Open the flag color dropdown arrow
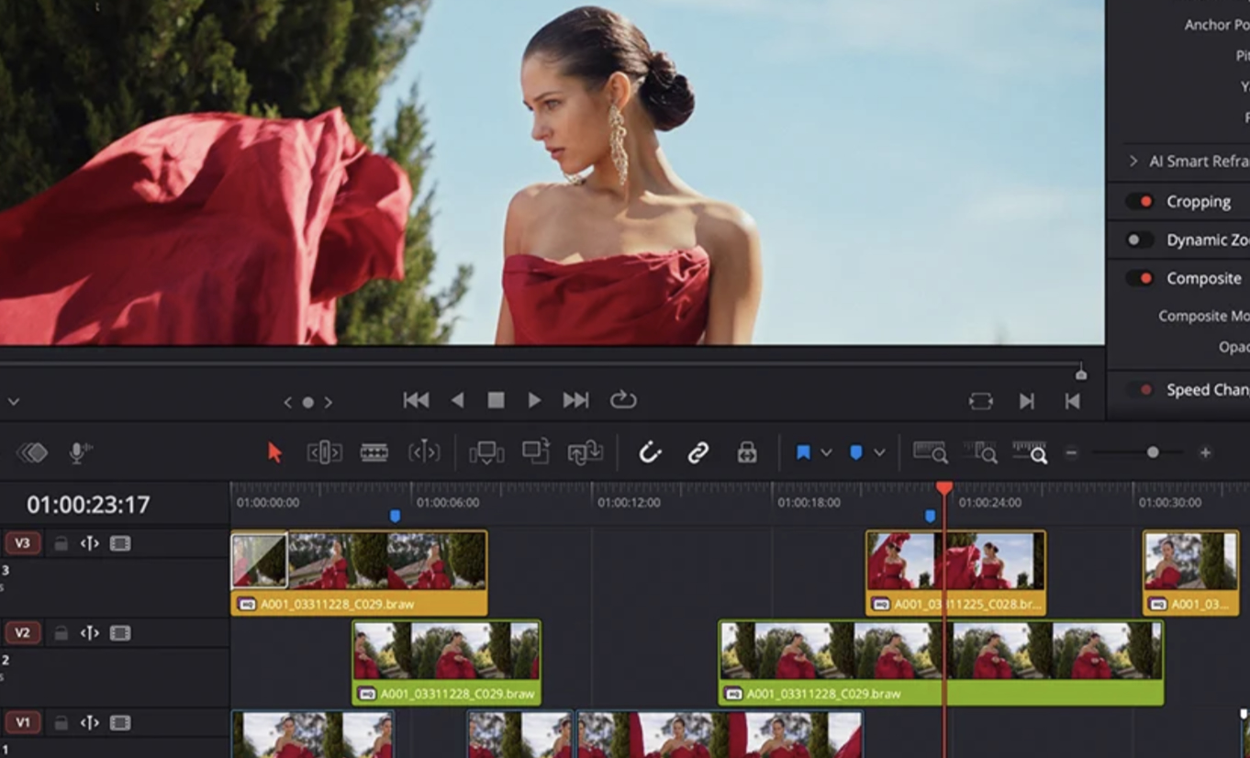Viewport: 1250px width, 758px height. pos(826,452)
